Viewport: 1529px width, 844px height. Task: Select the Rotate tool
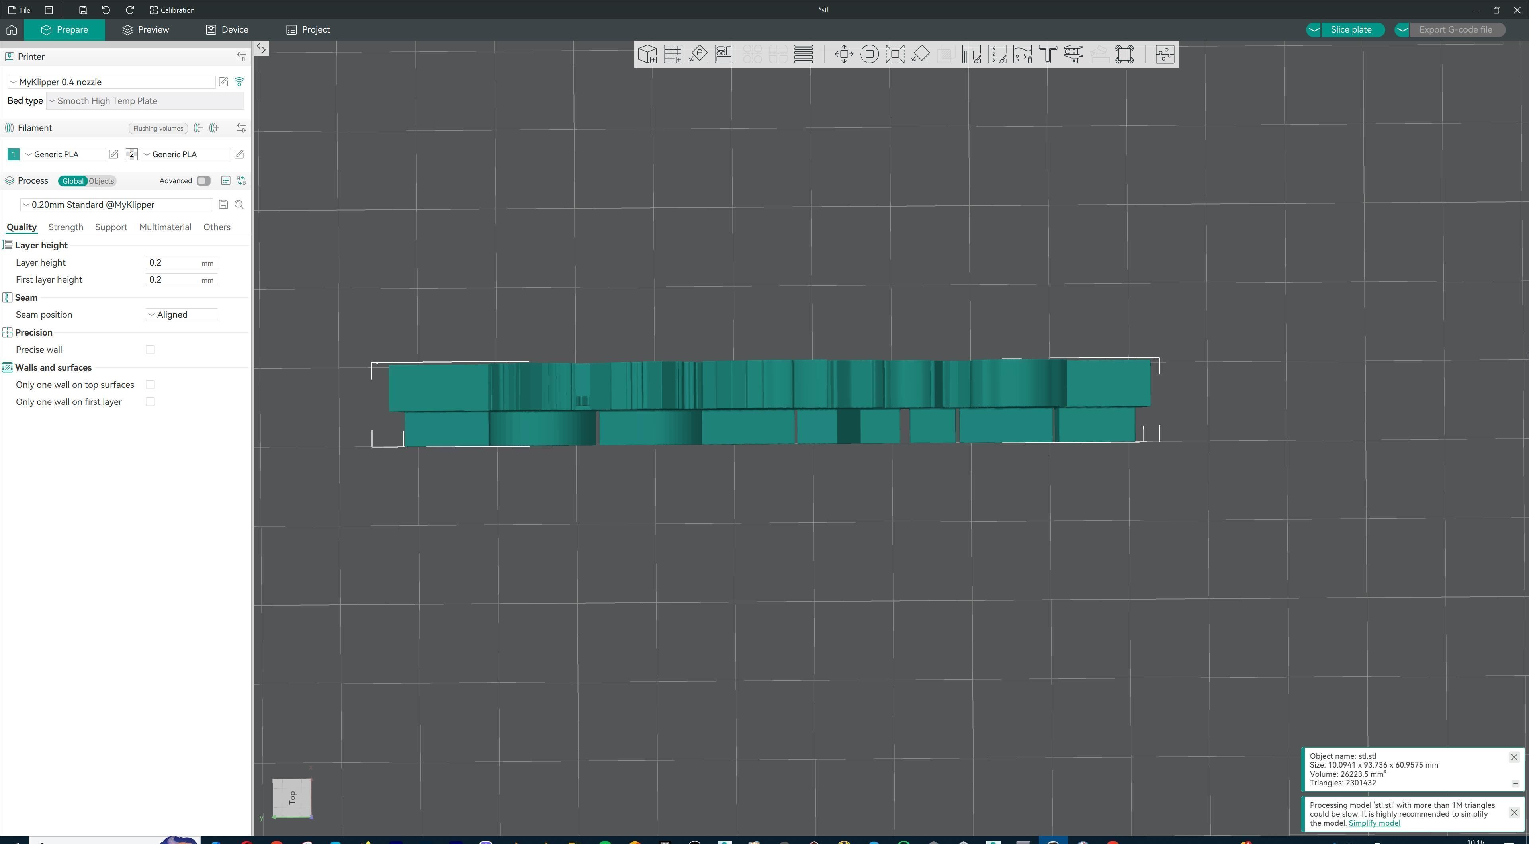pos(870,54)
